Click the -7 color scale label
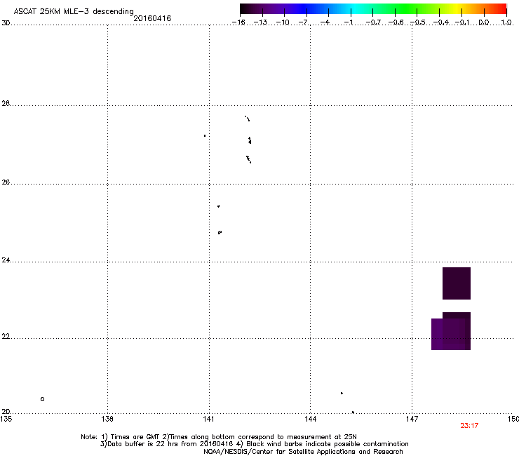 pos(303,22)
